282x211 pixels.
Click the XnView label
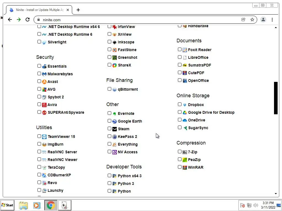[125, 34]
